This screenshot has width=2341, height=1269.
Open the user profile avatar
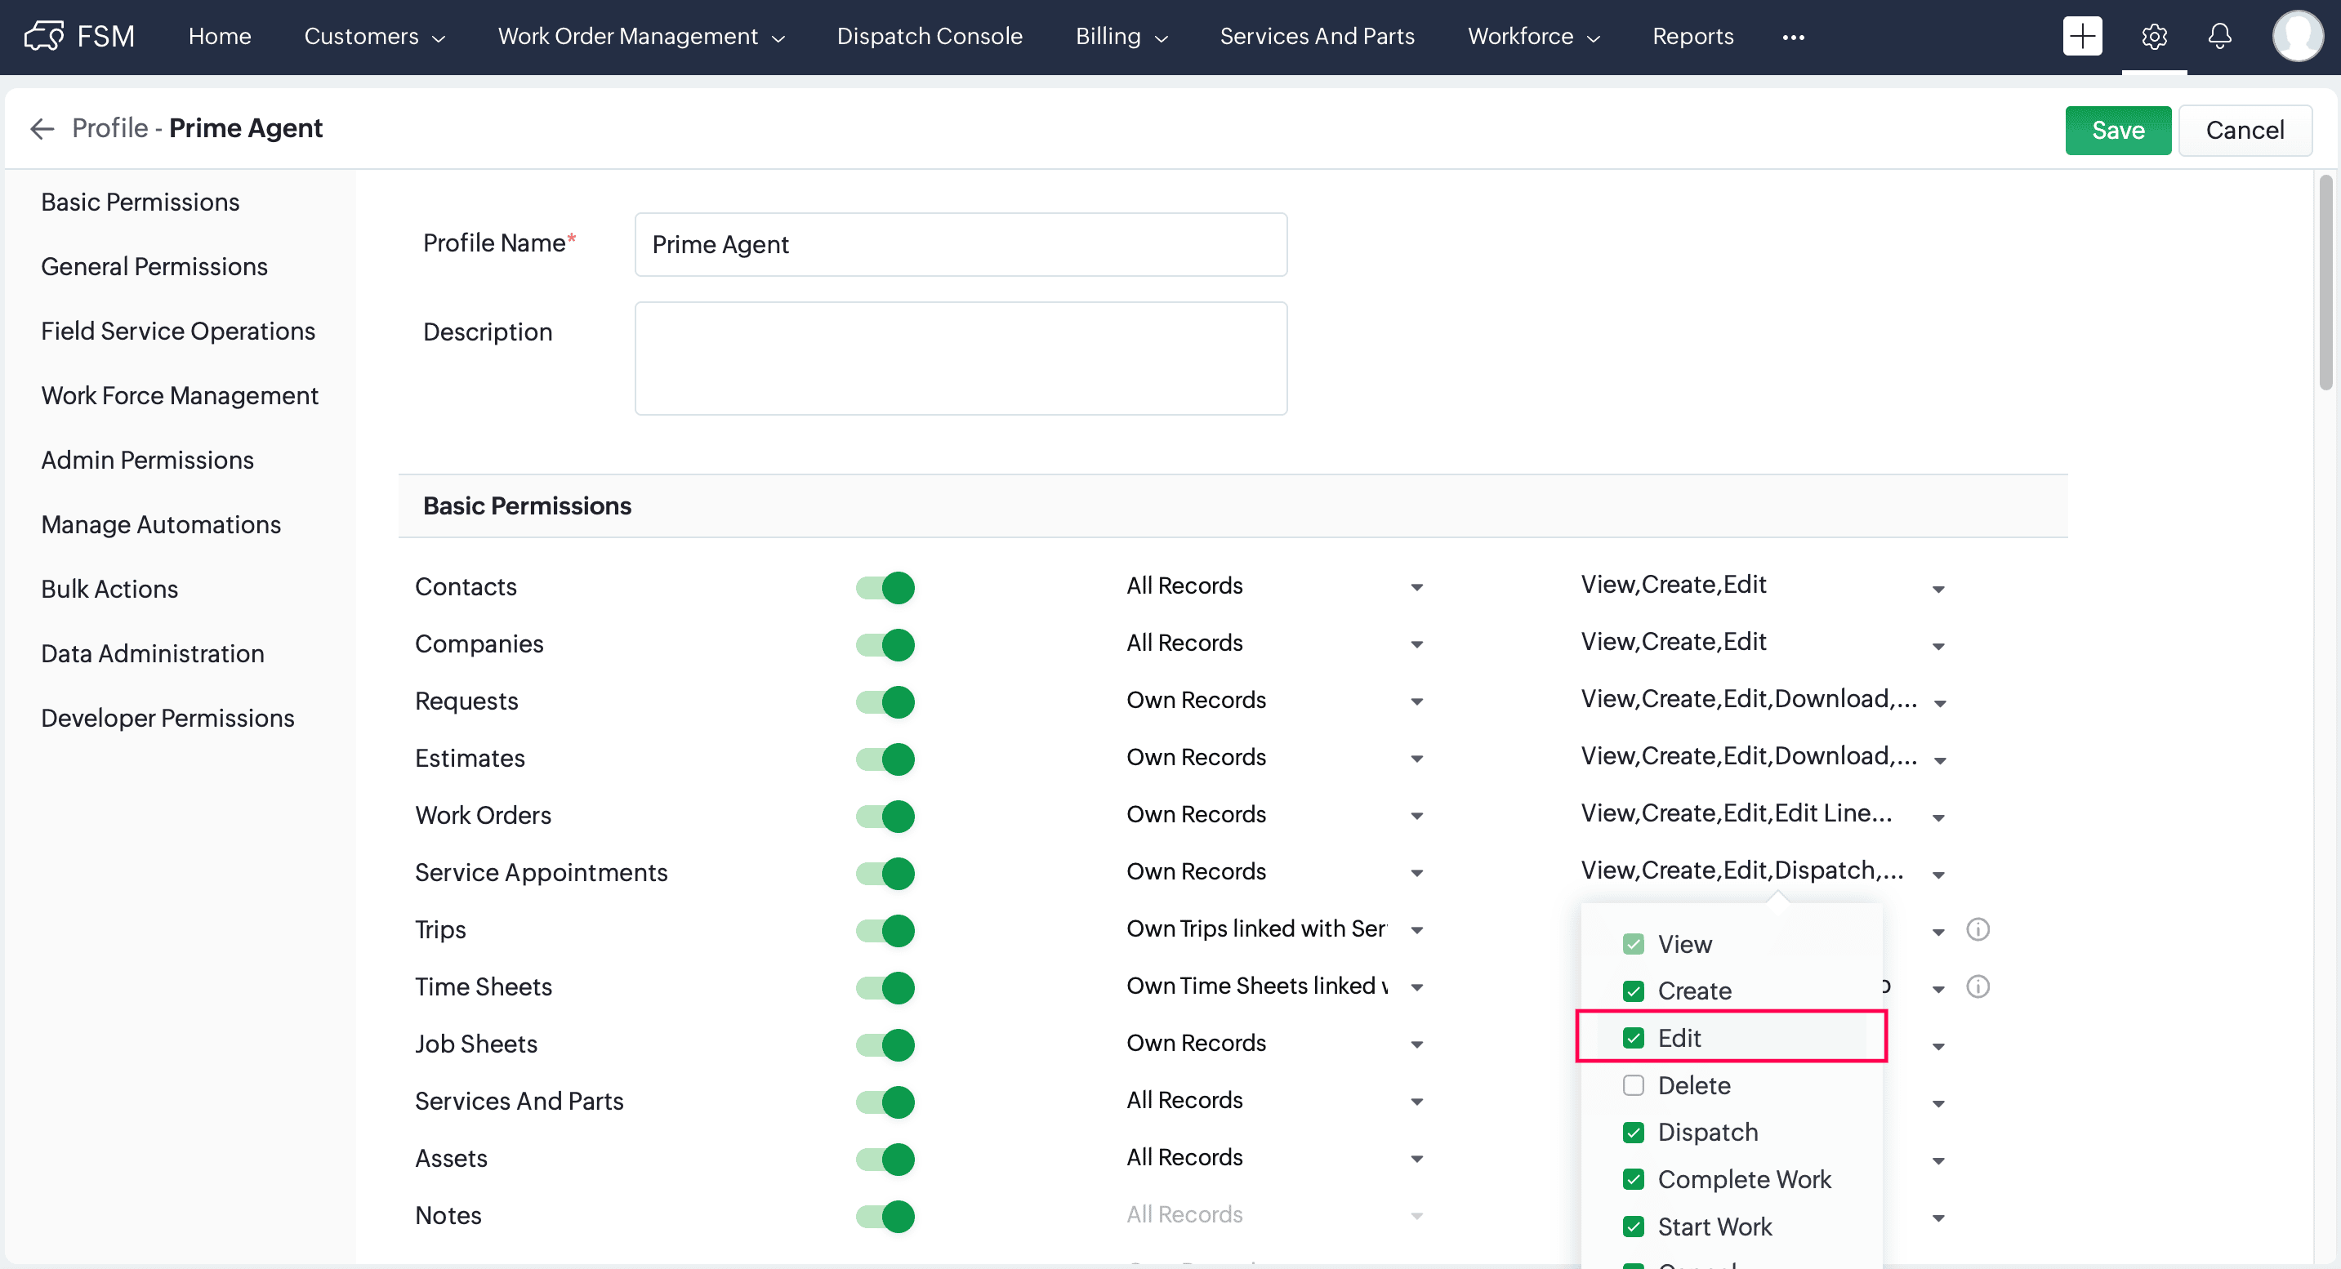tap(2298, 36)
